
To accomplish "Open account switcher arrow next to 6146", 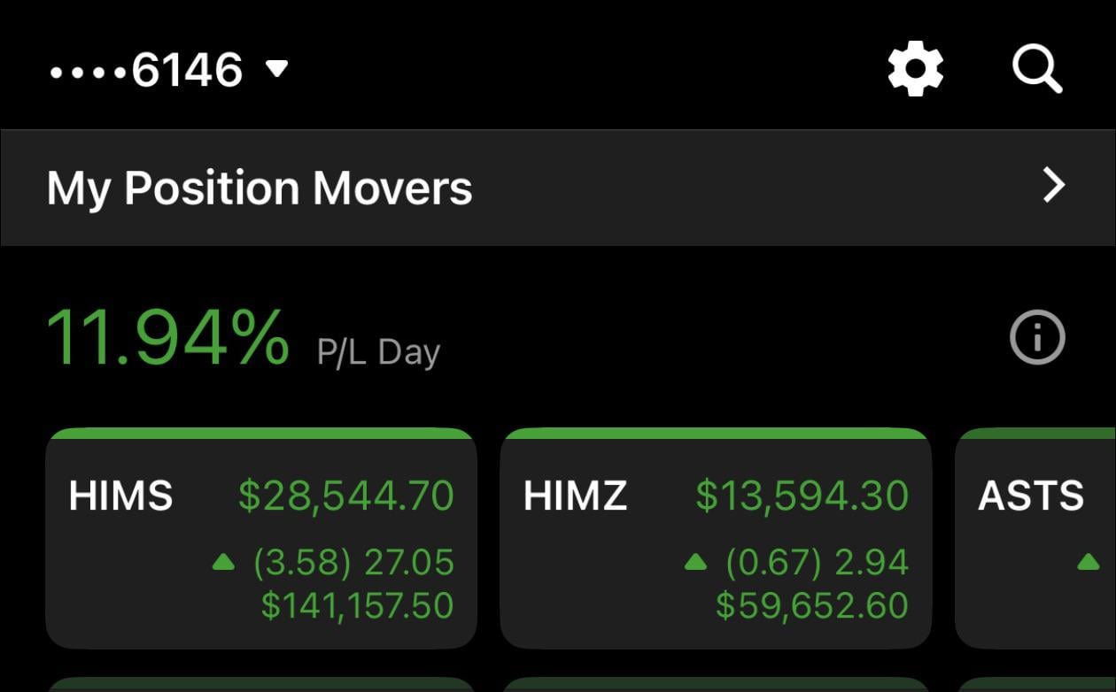I will (277, 68).
